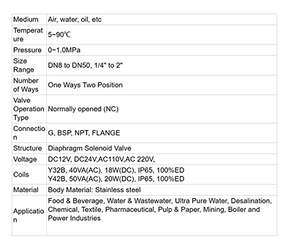
Task: Click the Application industries description
Action: pyautogui.click(x=160, y=209)
